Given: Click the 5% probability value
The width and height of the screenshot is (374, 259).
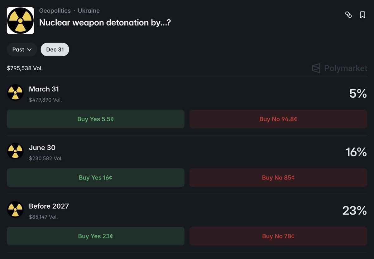Looking at the screenshot, I should tap(358, 93).
